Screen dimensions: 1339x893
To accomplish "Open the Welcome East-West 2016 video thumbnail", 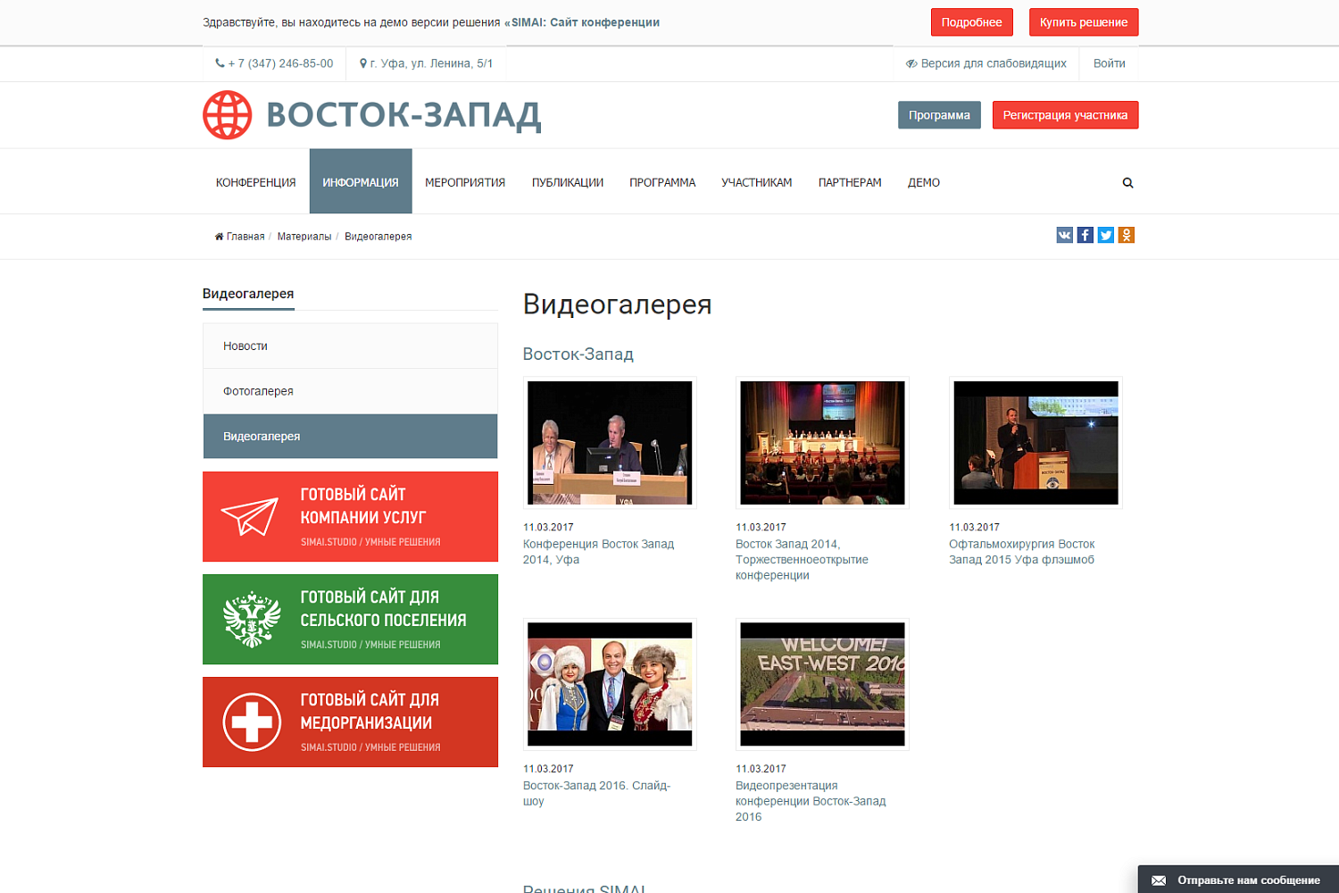I will click(x=822, y=684).
